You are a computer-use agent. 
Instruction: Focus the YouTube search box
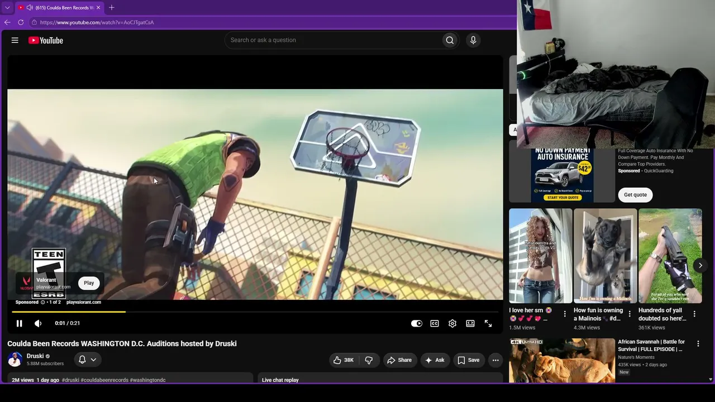(333, 40)
